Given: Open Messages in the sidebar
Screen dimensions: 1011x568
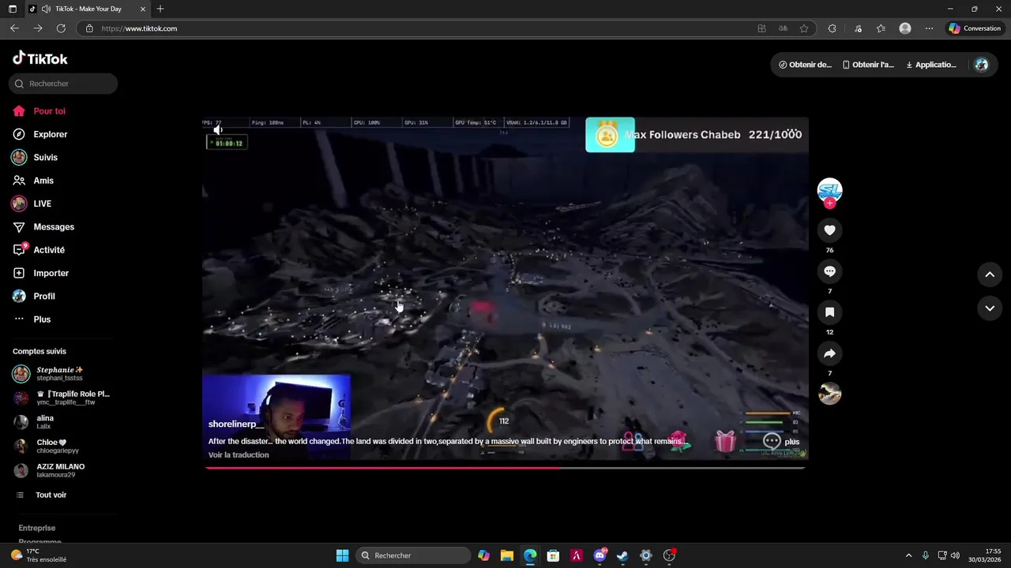Looking at the screenshot, I should [43, 227].
